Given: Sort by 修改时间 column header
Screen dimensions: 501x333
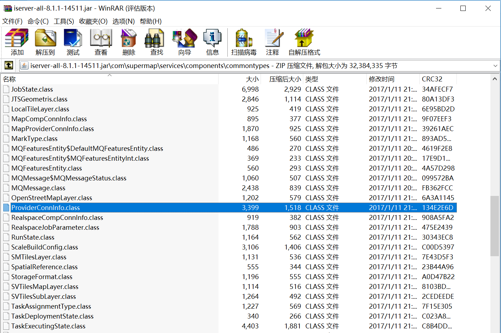Looking at the screenshot, I should [393, 79].
